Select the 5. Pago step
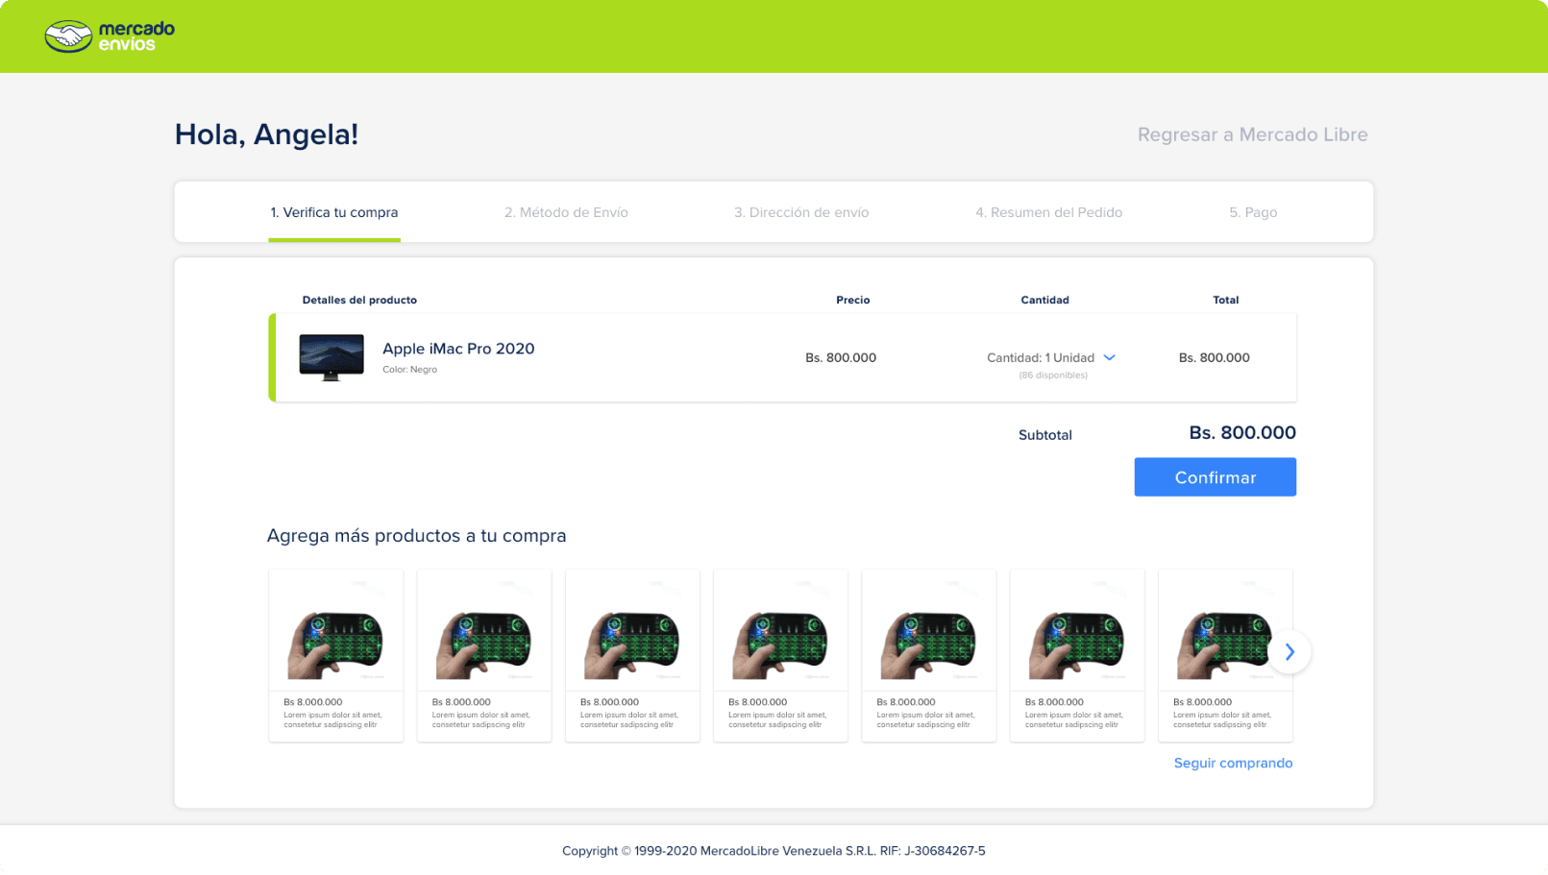This screenshot has height=875, width=1548. pyautogui.click(x=1253, y=212)
